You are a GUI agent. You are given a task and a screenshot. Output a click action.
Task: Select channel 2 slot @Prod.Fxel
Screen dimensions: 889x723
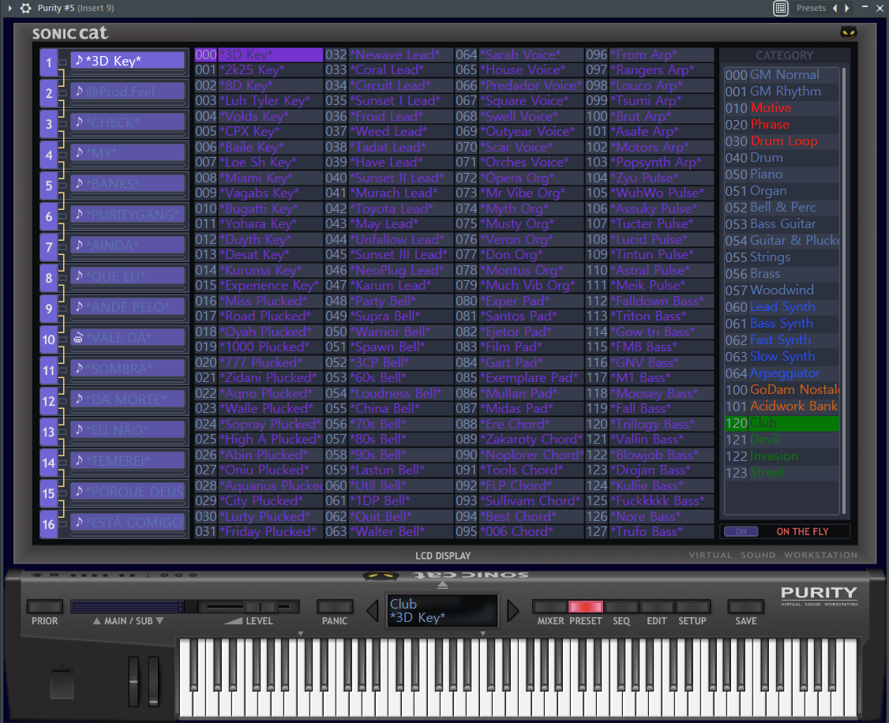point(128,92)
